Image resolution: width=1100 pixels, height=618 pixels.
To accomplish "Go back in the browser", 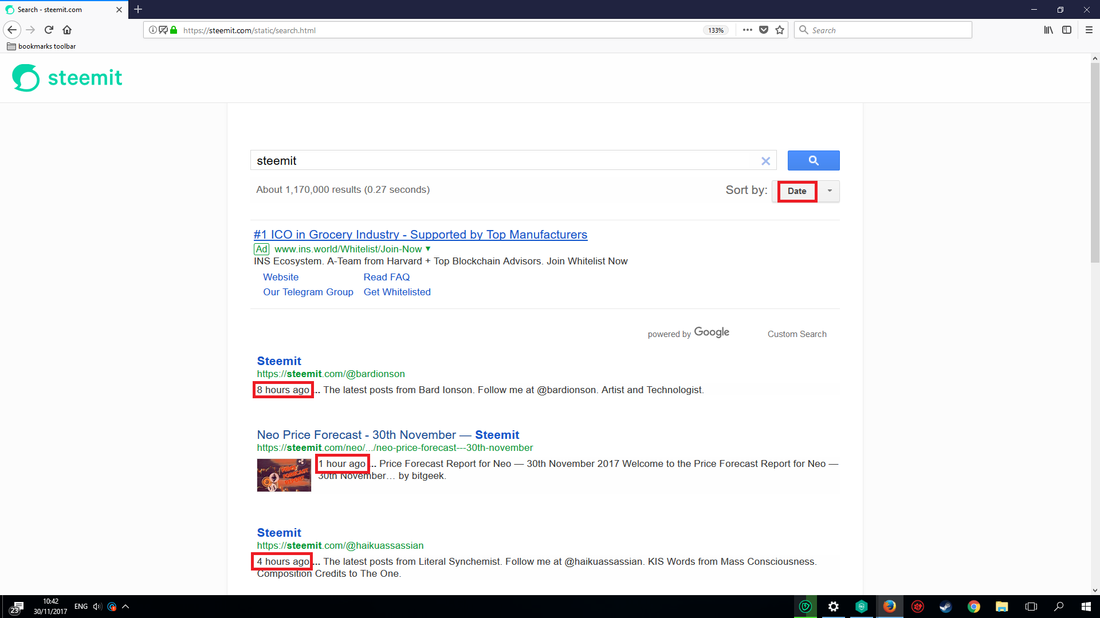I will click(x=12, y=30).
